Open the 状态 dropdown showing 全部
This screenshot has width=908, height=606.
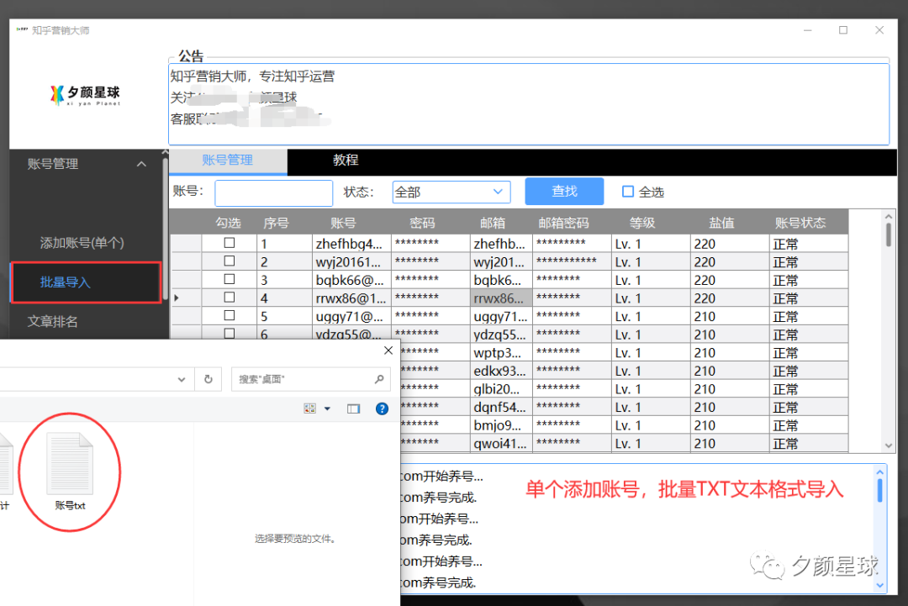pyautogui.click(x=451, y=192)
